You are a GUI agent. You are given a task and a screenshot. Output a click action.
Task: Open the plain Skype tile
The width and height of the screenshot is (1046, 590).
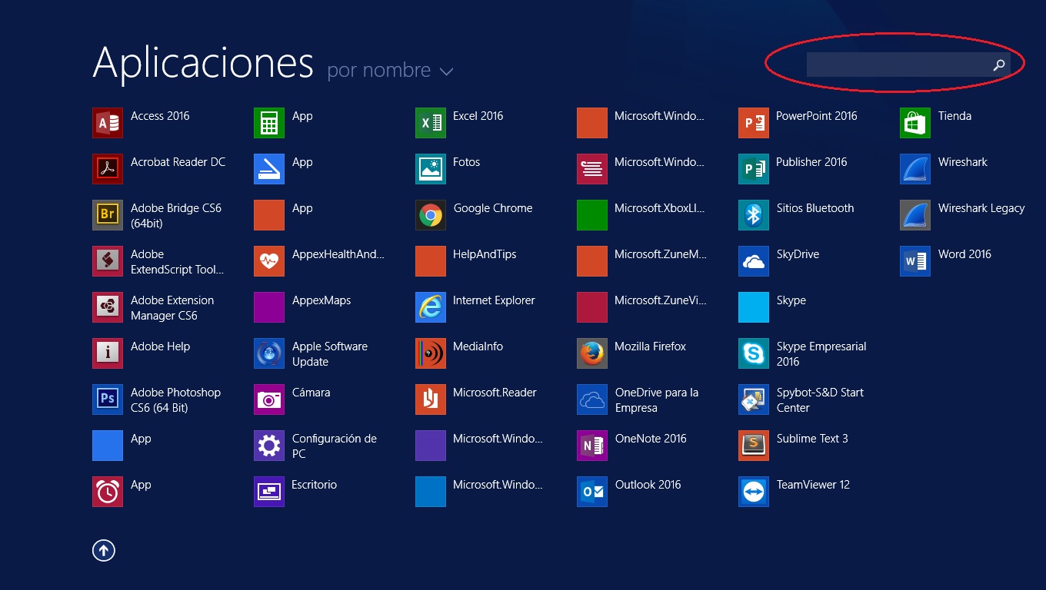[754, 307]
